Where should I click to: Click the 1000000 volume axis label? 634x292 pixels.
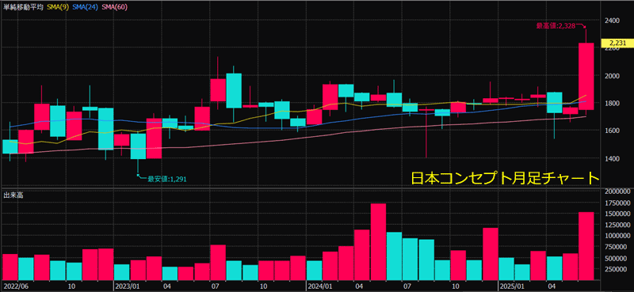(x=617, y=236)
